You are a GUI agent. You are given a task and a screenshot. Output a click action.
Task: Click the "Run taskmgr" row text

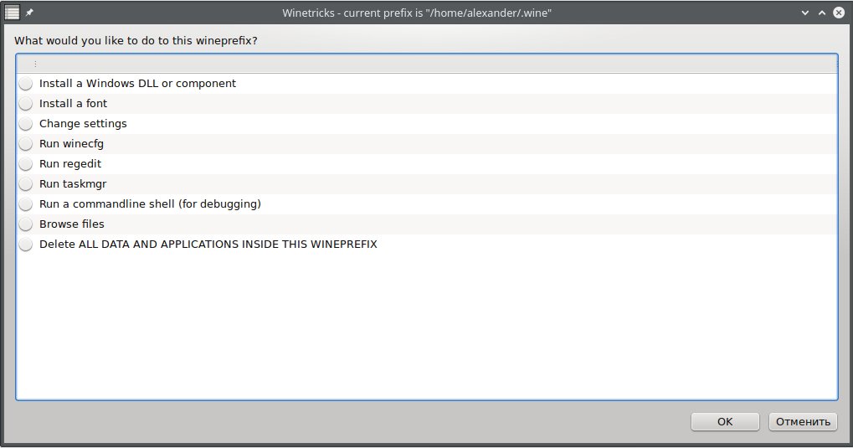click(x=73, y=184)
